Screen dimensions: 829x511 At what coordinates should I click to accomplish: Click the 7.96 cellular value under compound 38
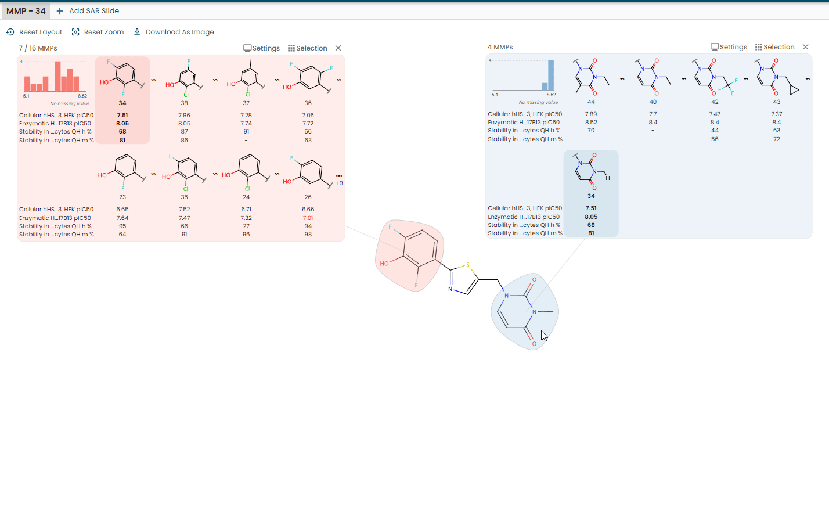(x=185, y=116)
